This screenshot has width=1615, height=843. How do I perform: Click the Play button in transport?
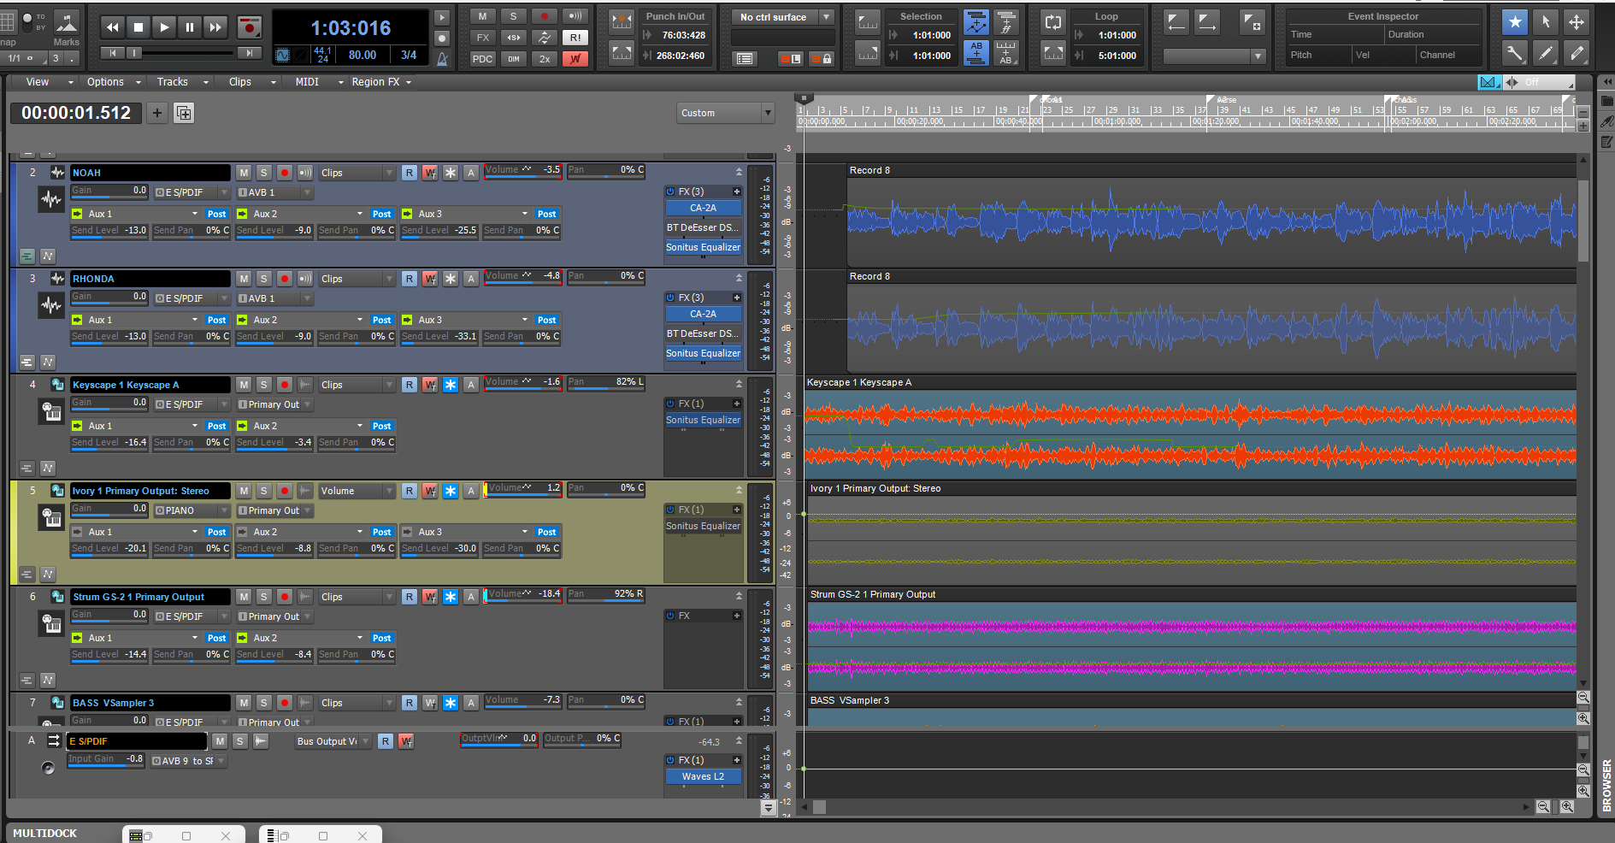164,27
